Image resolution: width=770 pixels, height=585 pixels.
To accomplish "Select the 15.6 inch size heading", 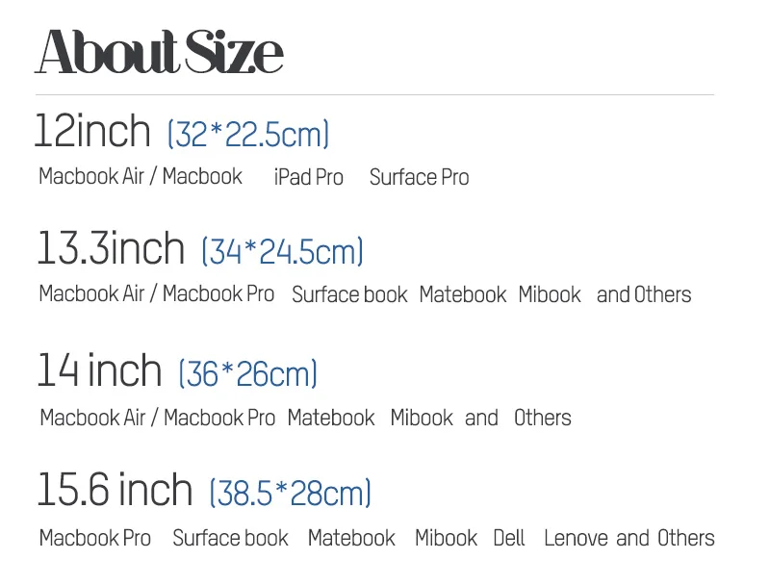I will click(x=115, y=490).
